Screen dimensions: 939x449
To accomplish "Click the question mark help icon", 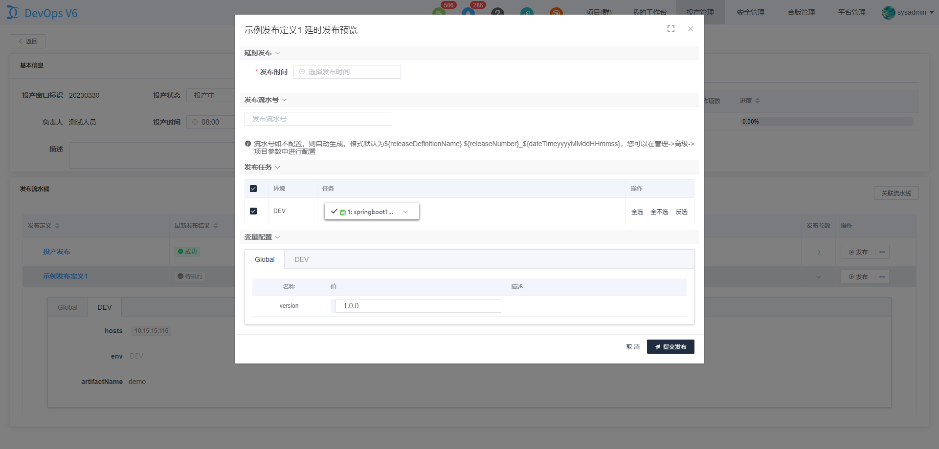I will tap(497, 12).
